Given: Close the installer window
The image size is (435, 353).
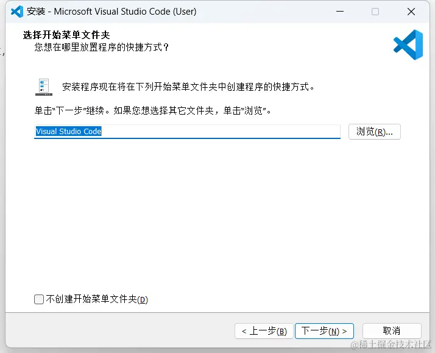Looking at the screenshot, I should (411, 12).
